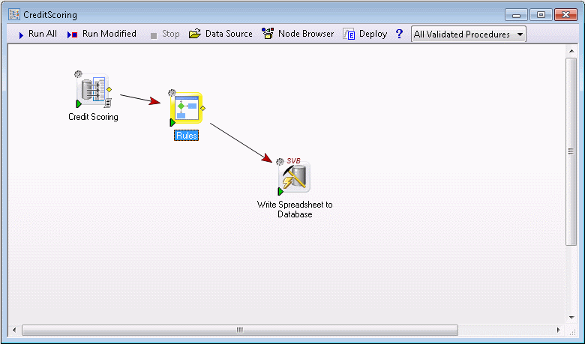
Task: Click the horizontal scrollbar thumb
Action: point(240,330)
